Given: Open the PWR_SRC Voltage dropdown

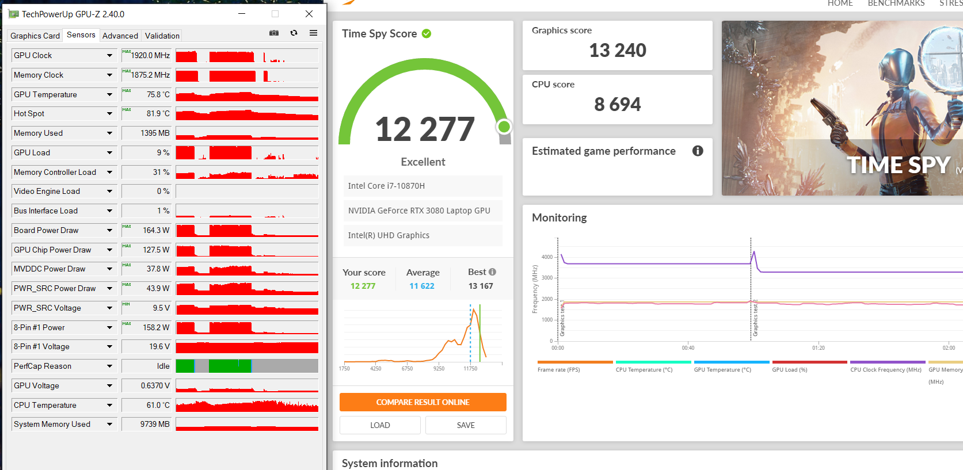Looking at the screenshot, I should [109, 308].
